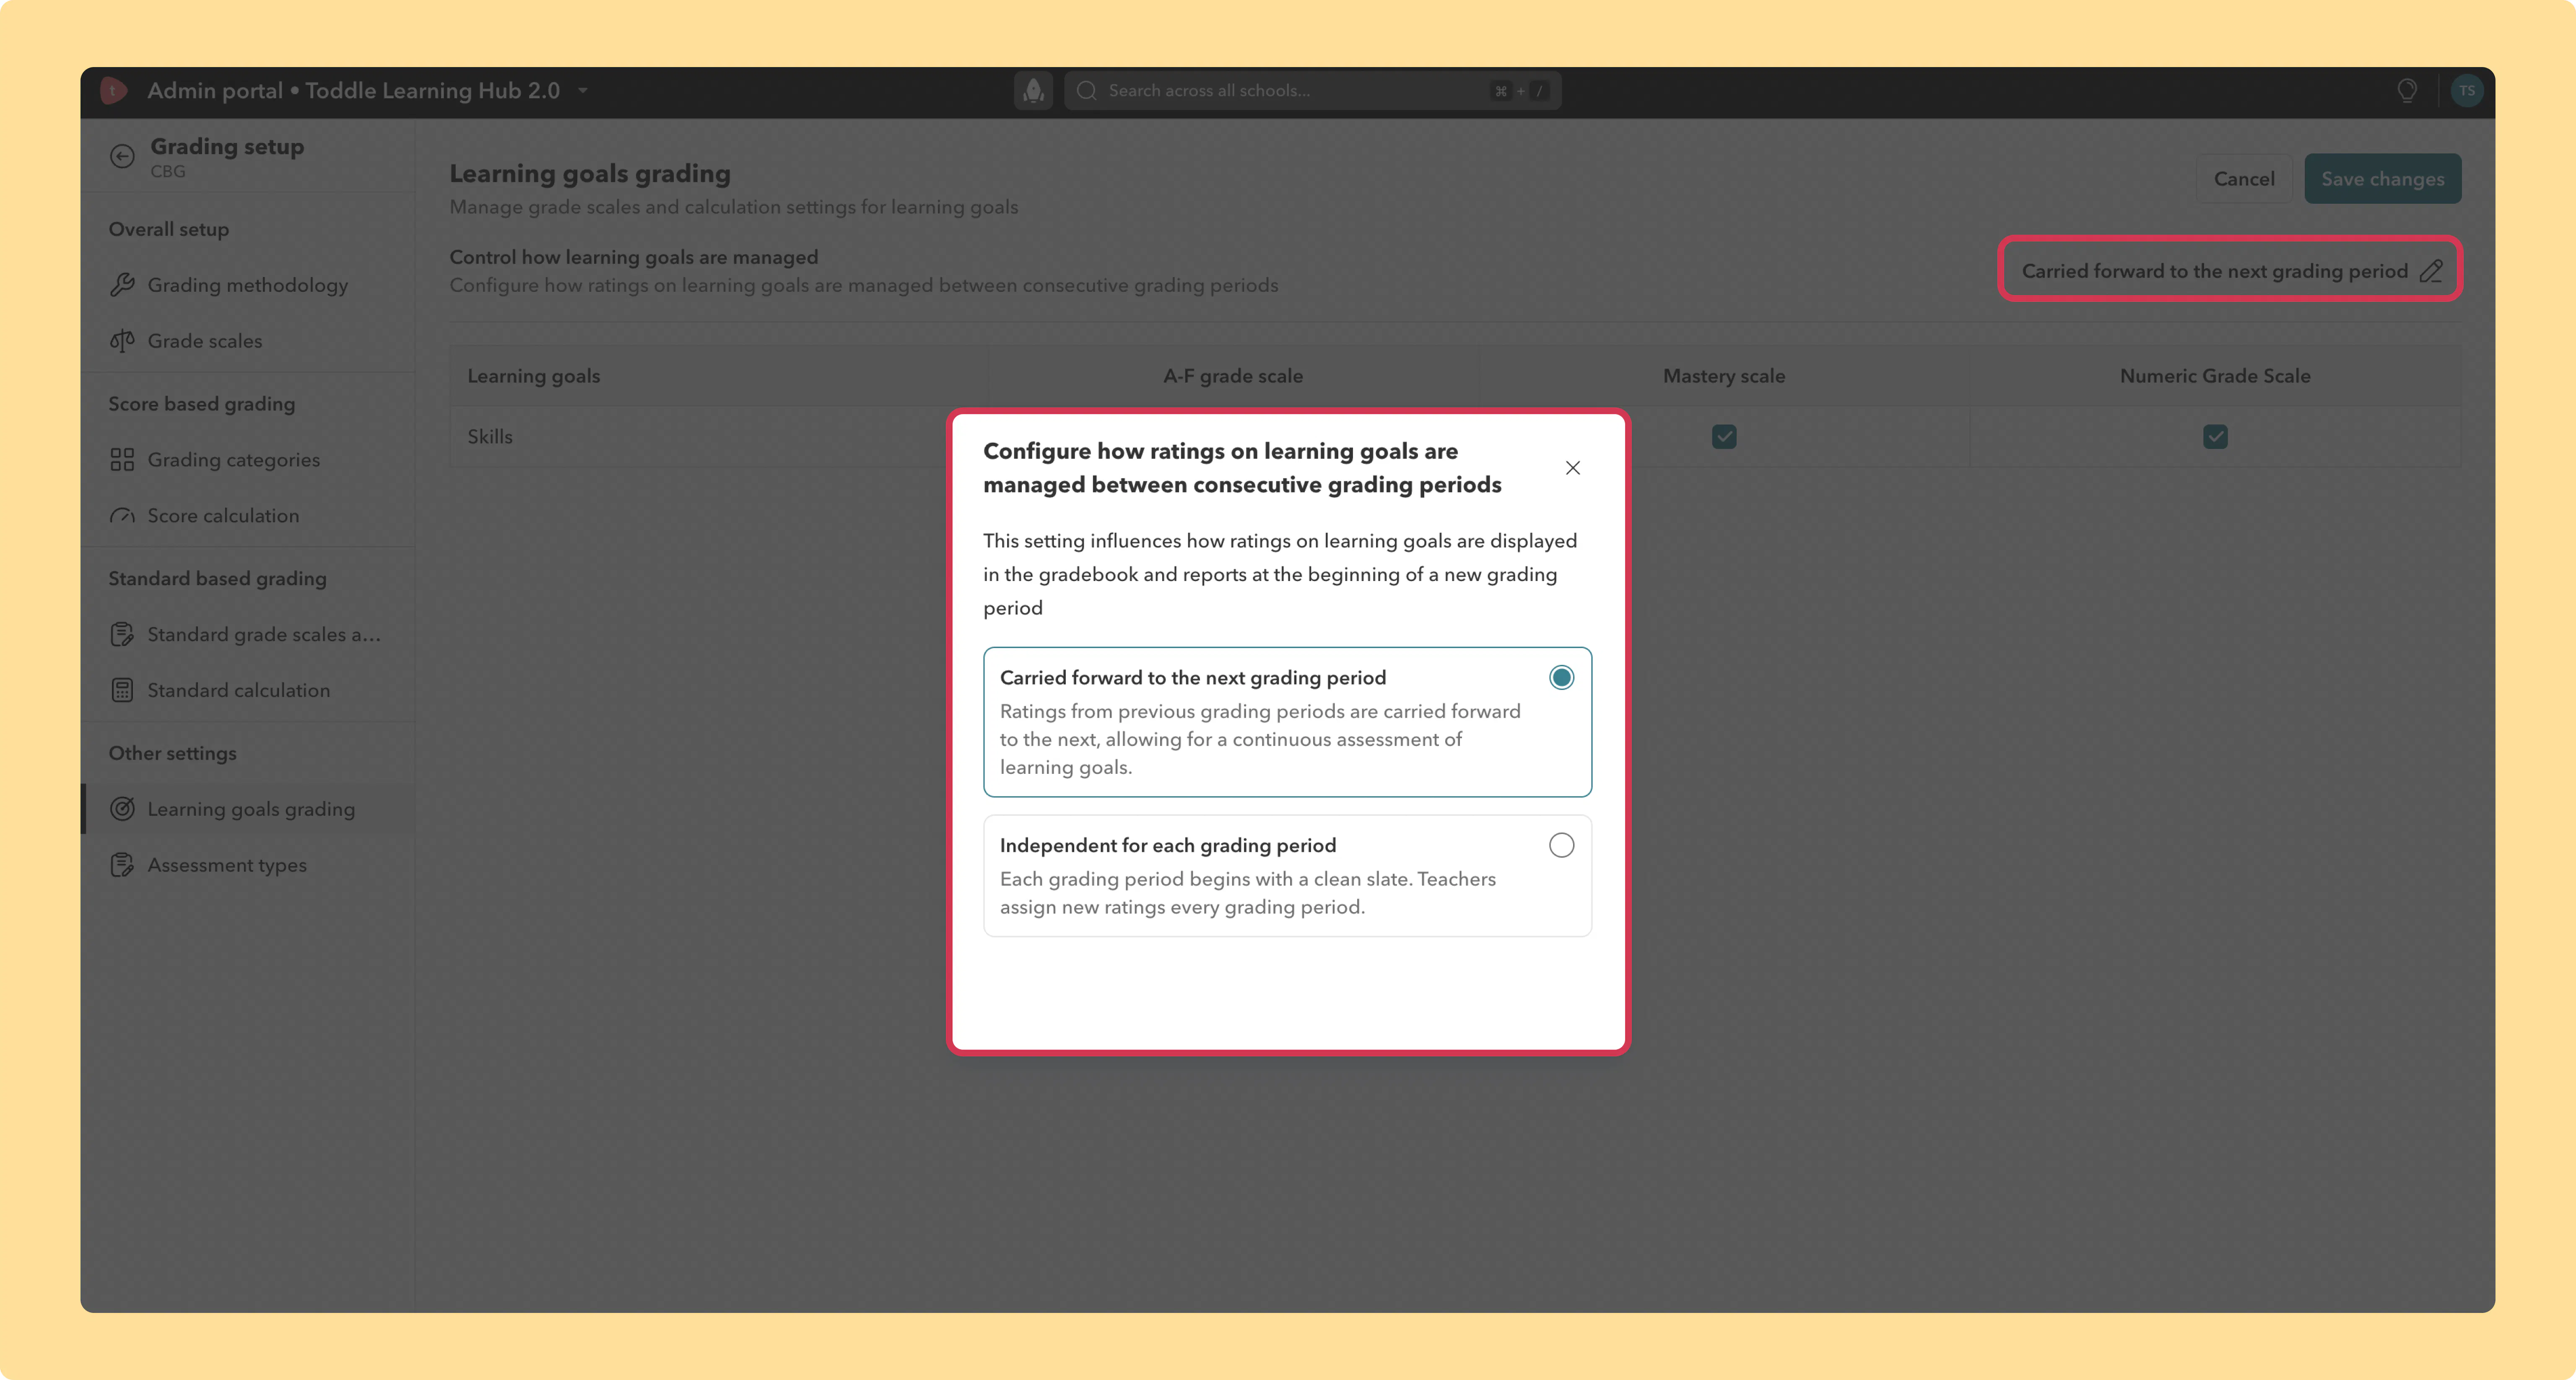Toggle Skills Mastery scale checkbox
Viewport: 2576px width, 1380px height.
coord(1724,437)
